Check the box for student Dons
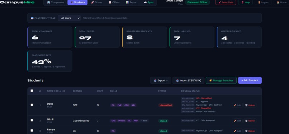The height and width of the screenshot is (134, 289). (32, 105)
